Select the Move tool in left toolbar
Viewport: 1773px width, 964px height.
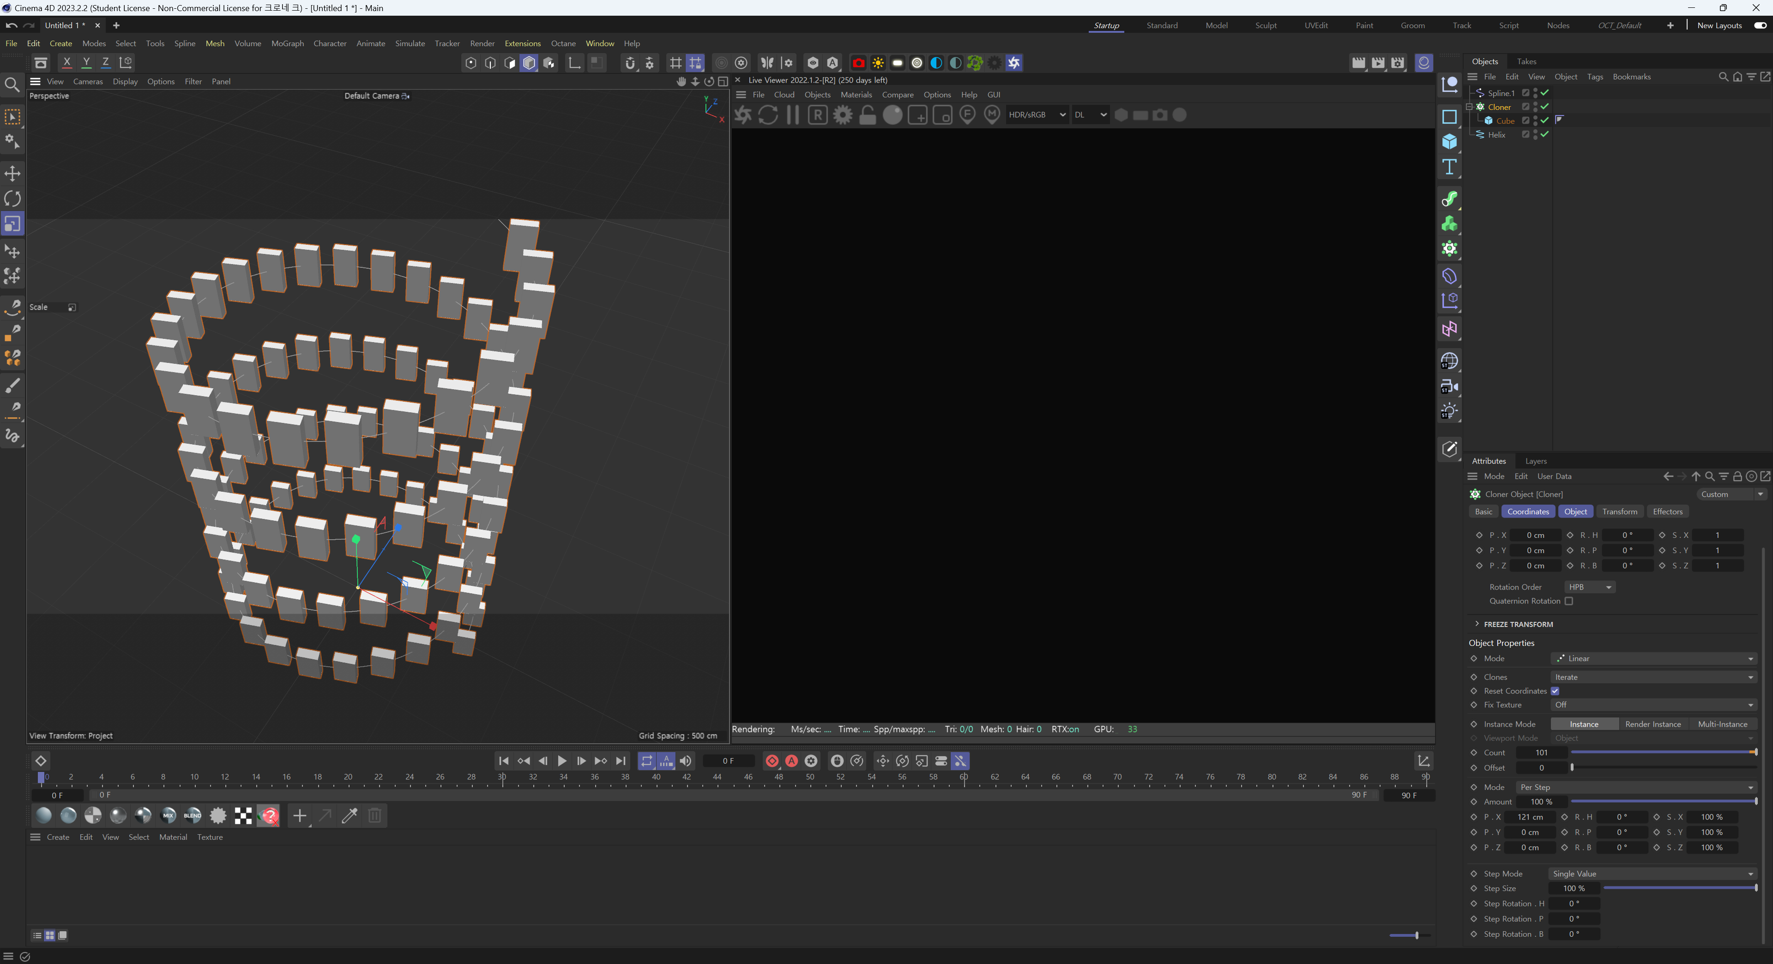coord(12,174)
